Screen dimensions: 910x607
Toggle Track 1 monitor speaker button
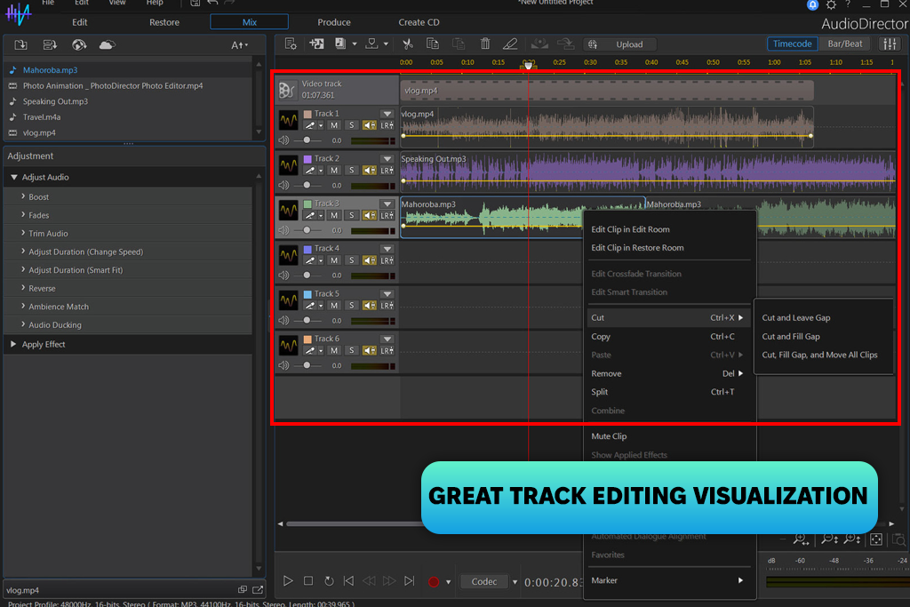click(x=369, y=124)
